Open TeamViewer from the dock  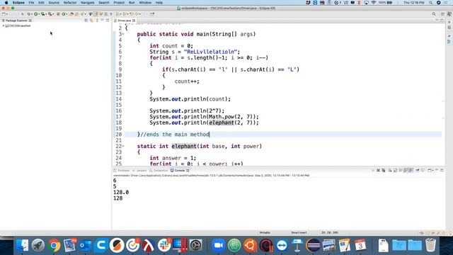pos(282,246)
